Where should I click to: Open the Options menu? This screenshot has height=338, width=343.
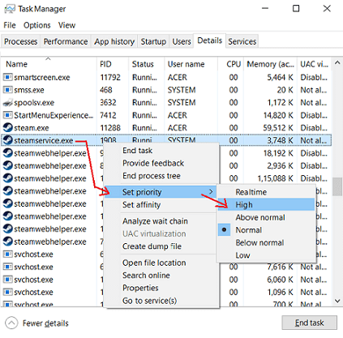click(x=37, y=25)
